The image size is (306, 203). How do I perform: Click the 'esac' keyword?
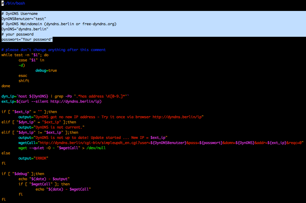pyautogui.click(x=23, y=76)
